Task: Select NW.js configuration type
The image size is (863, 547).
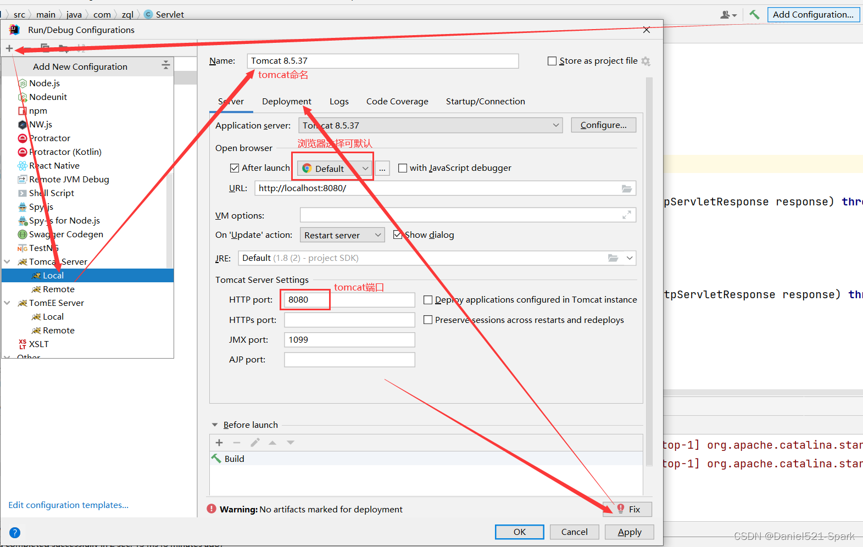Action: click(41, 124)
